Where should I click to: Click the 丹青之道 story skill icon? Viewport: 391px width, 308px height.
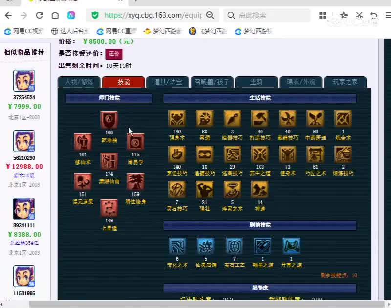click(x=291, y=246)
